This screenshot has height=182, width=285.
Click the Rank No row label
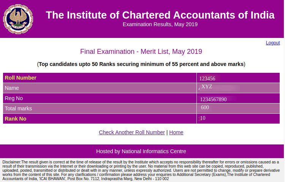pyautogui.click(x=16, y=119)
